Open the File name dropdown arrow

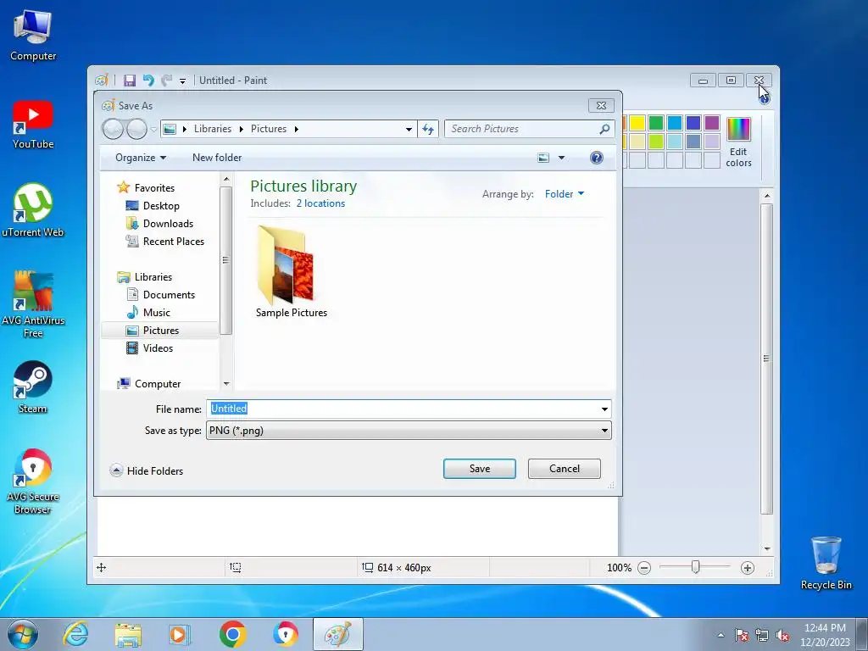[x=604, y=409]
